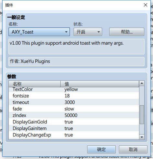Click the 3000 timeout value
Screen dimensions: 153x159
tap(70, 102)
